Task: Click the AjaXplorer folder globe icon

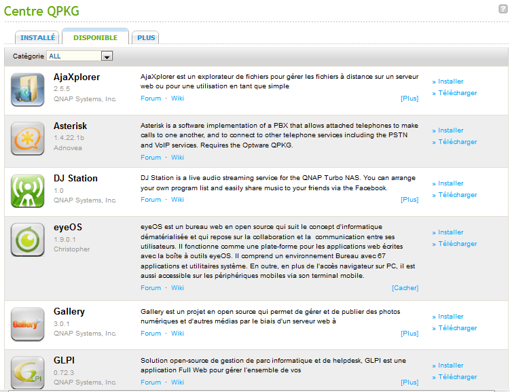Action: [x=28, y=90]
